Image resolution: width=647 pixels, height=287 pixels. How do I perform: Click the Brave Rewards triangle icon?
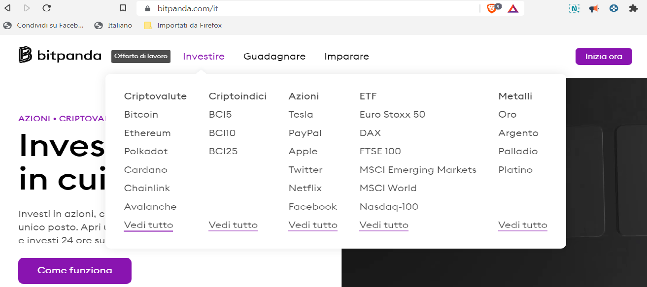tap(513, 8)
